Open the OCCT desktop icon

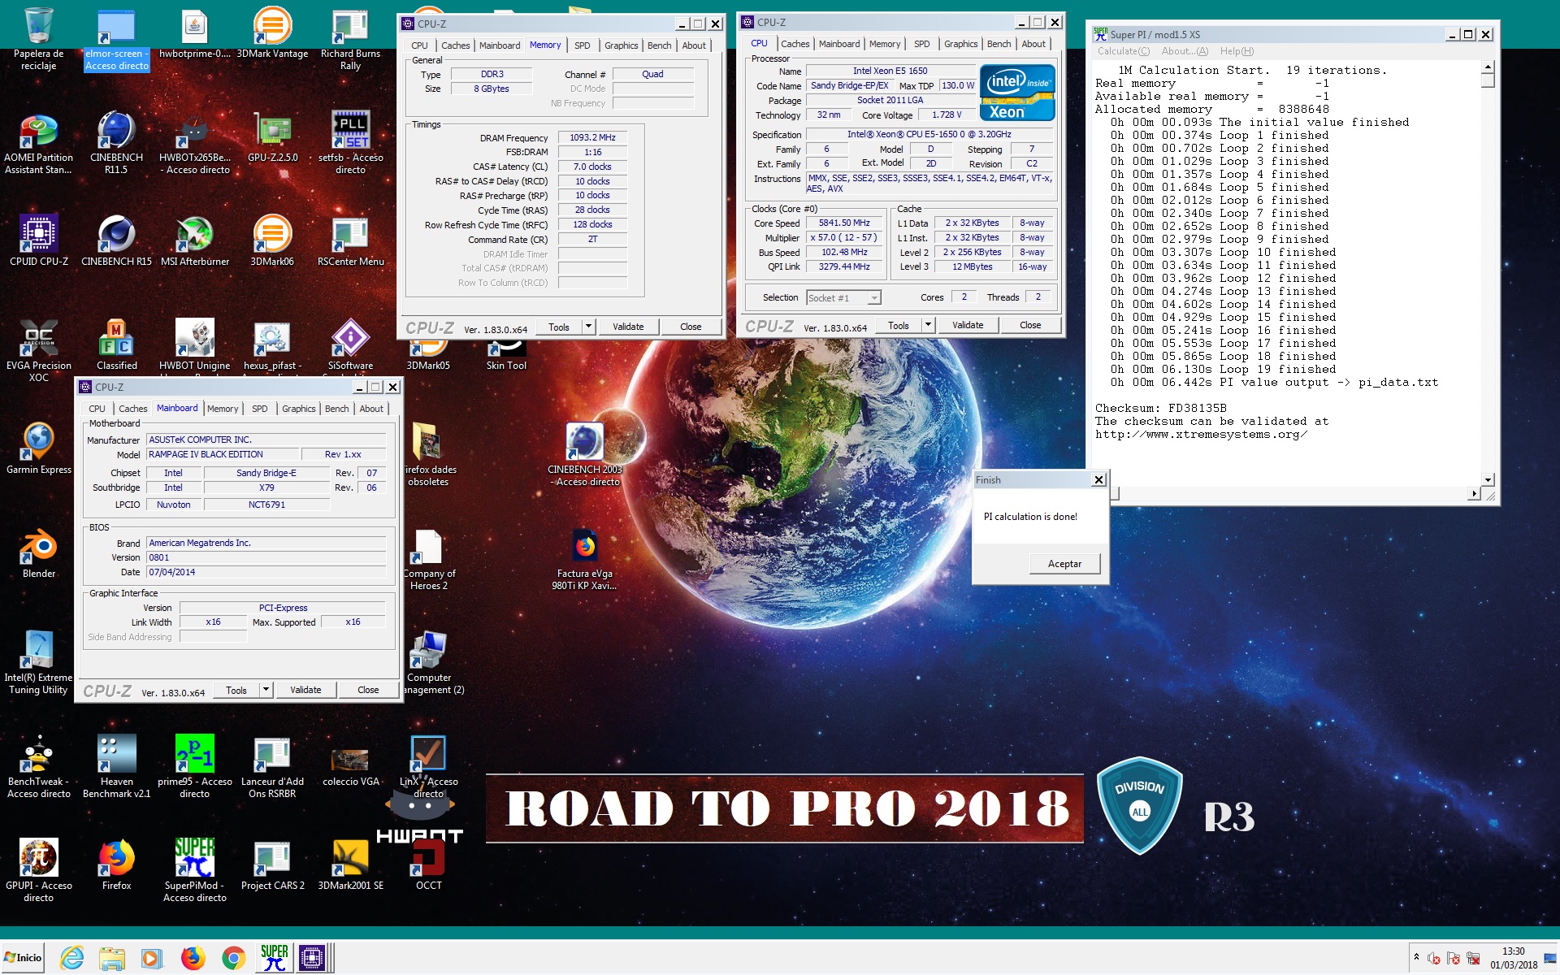click(x=428, y=859)
